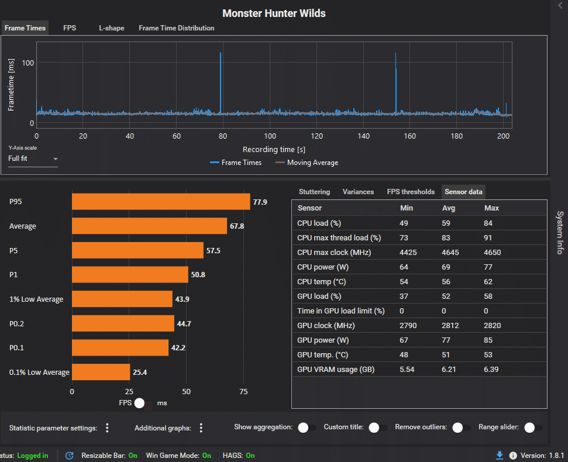Select CPU max thread load (%) row
This screenshot has width=568, height=462.
click(x=419, y=238)
